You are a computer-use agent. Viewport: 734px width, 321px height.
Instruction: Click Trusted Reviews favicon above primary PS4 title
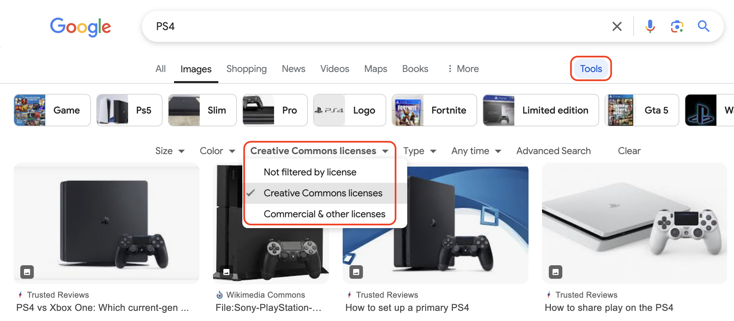pyautogui.click(x=349, y=295)
